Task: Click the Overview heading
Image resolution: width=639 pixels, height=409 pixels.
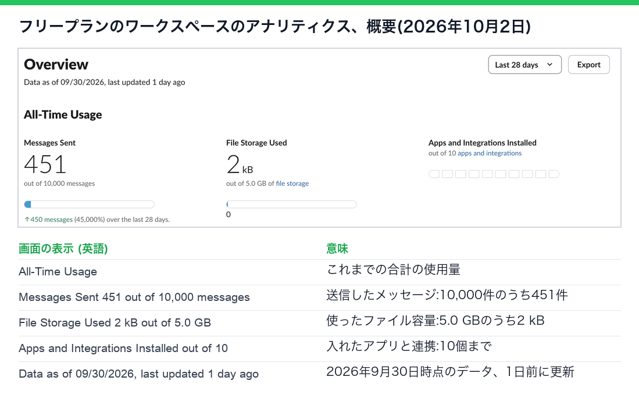Action: [x=56, y=64]
